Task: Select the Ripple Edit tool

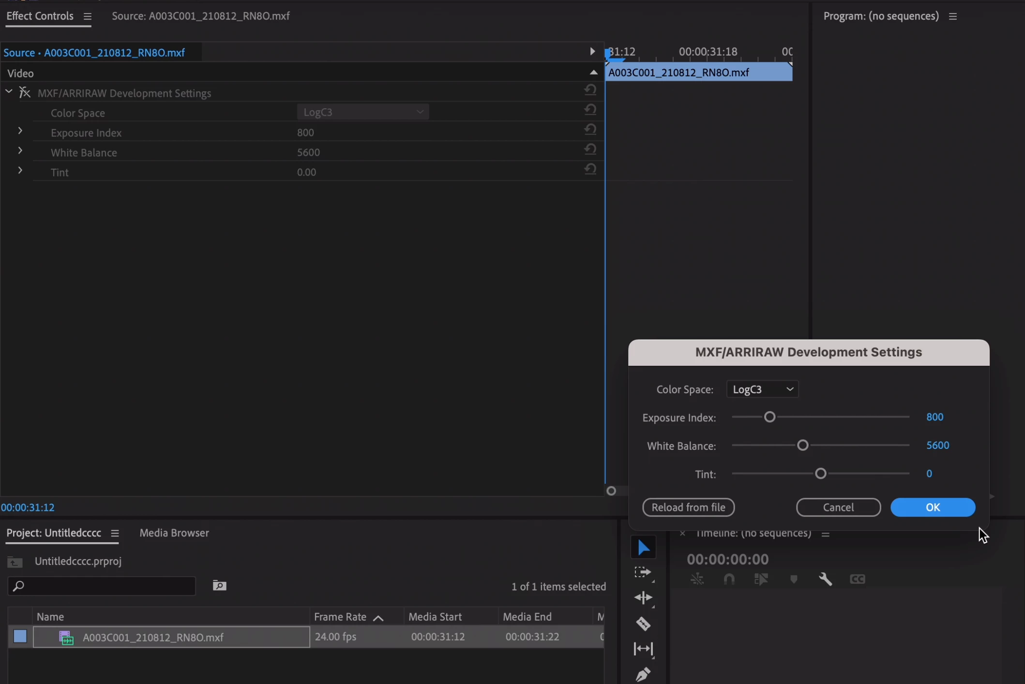Action: click(643, 598)
